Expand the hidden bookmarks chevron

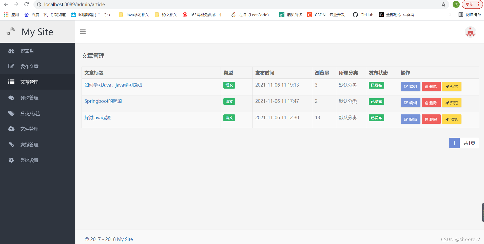click(450, 14)
